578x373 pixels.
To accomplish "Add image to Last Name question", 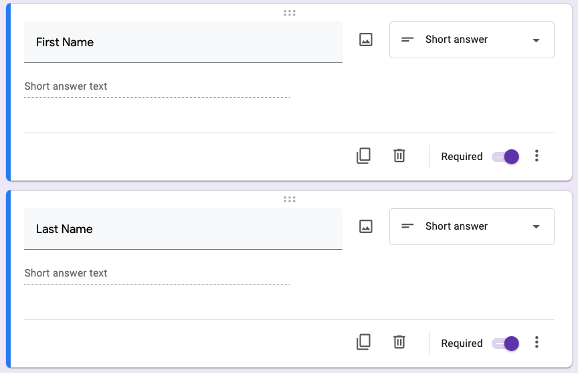I will coord(365,226).
